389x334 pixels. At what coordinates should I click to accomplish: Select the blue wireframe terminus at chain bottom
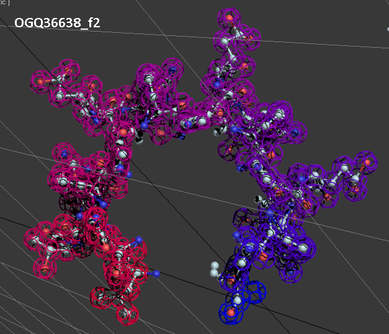click(239, 303)
